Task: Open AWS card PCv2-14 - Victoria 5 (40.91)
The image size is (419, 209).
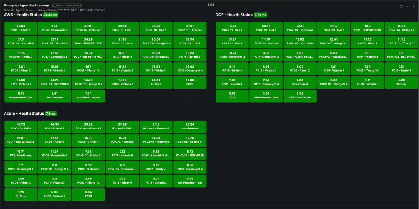Action: coord(89,28)
